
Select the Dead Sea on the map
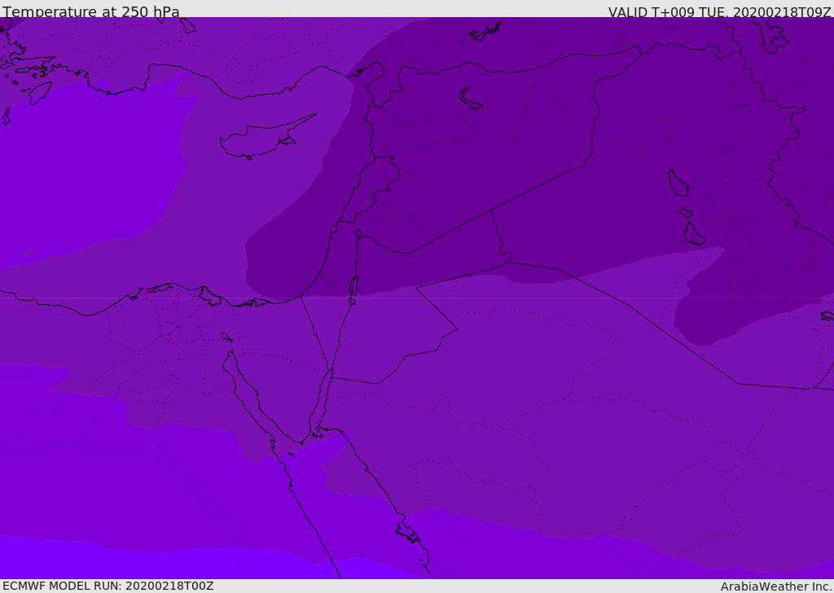click(353, 287)
